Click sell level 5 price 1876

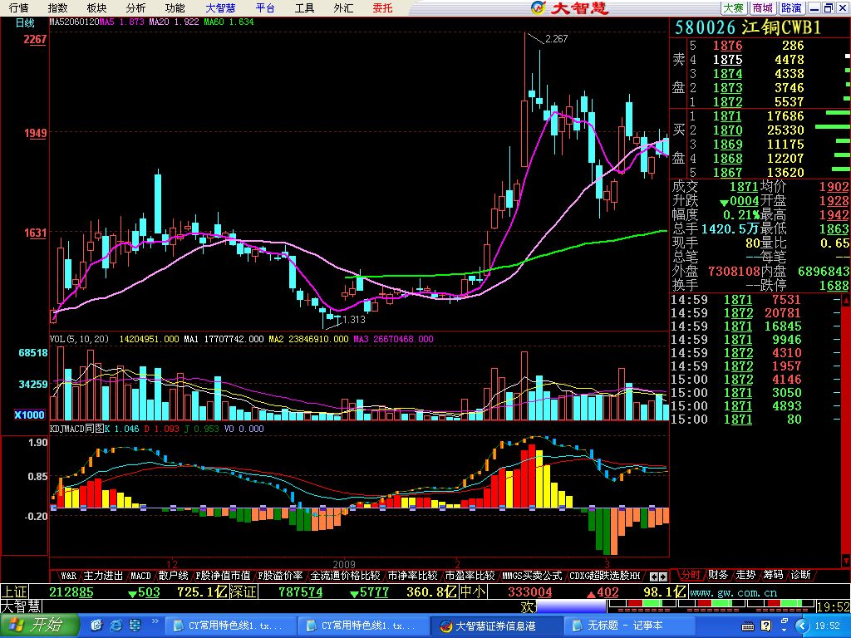click(727, 46)
